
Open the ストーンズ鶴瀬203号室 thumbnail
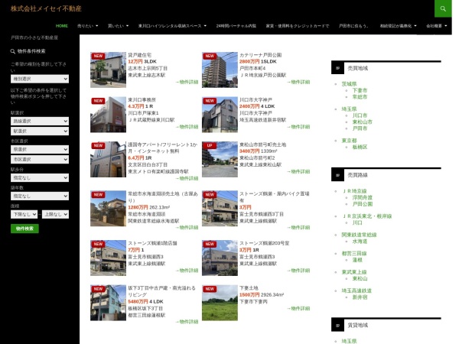(220, 258)
